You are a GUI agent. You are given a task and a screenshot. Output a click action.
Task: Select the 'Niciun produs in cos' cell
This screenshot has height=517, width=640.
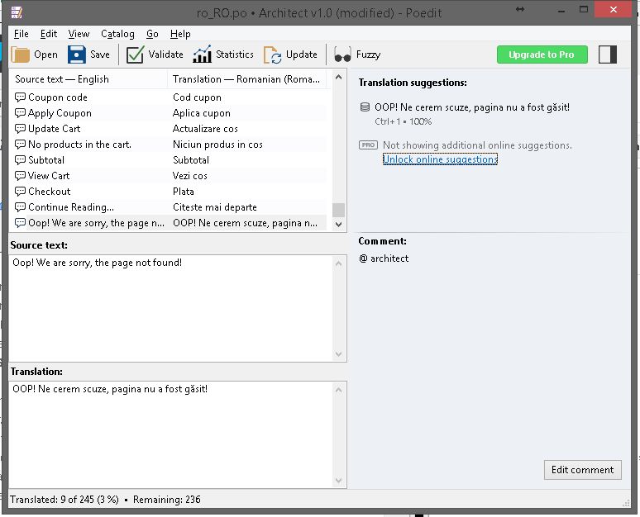click(x=217, y=145)
